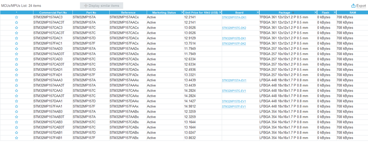Click the Package column sort arrow
This screenshot has width=368, height=157.
click(293, 13)
